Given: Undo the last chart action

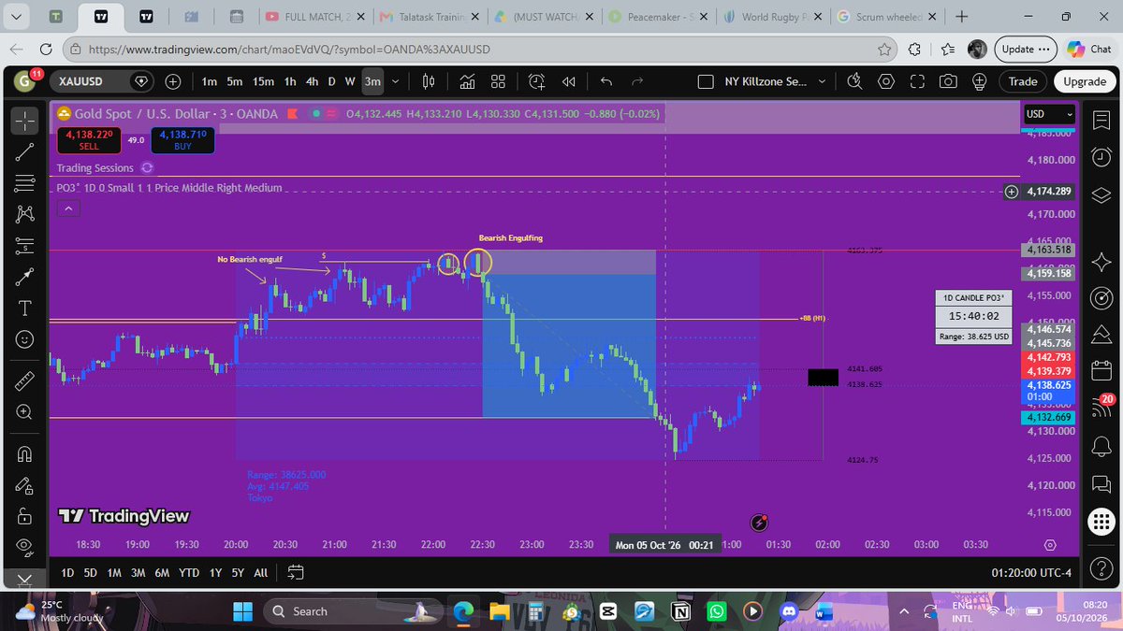Looking at the screenshot, I should [606, 81].
